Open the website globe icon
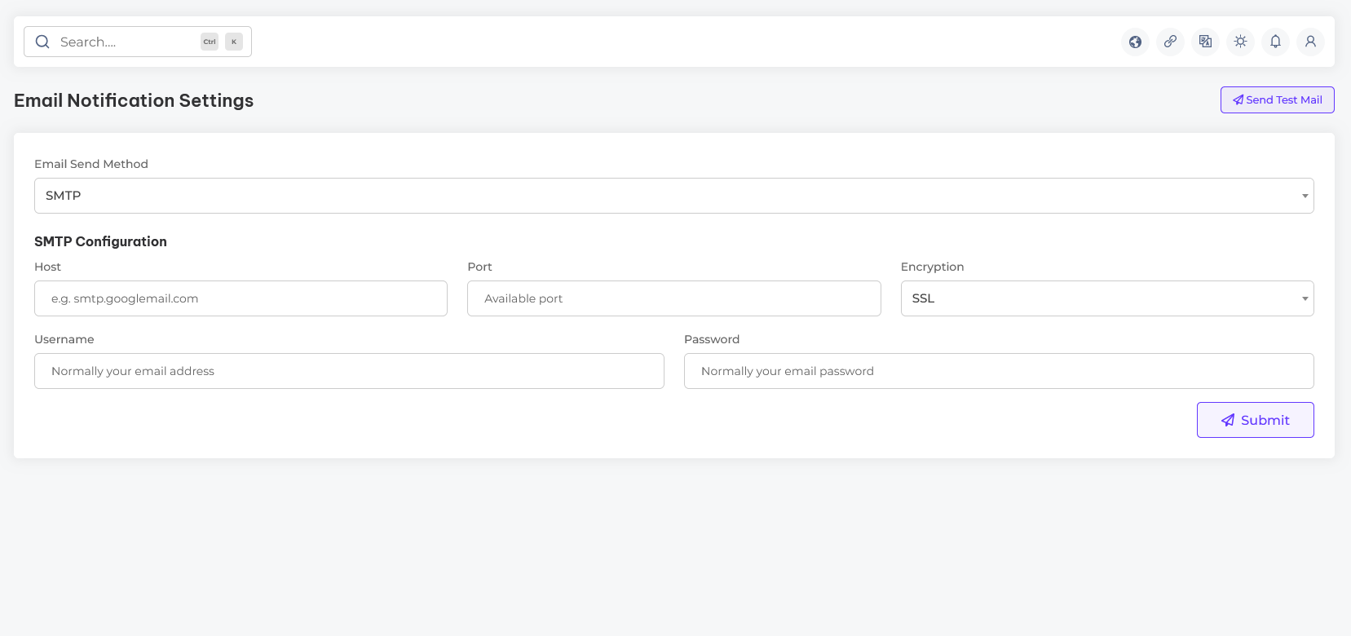1351x636 pixels. [x=1135, y=42]
